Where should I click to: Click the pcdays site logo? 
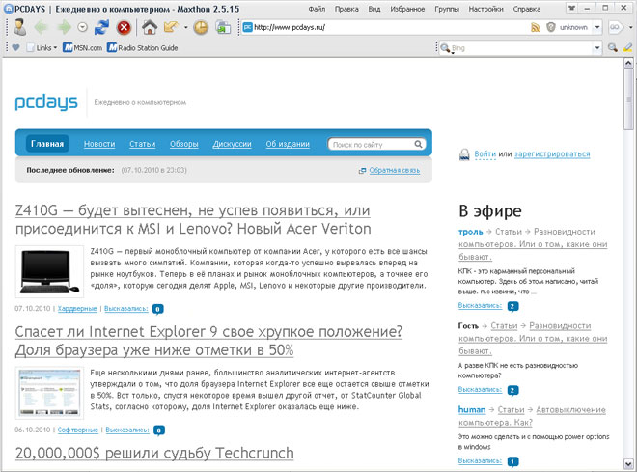tap(46, 102)
